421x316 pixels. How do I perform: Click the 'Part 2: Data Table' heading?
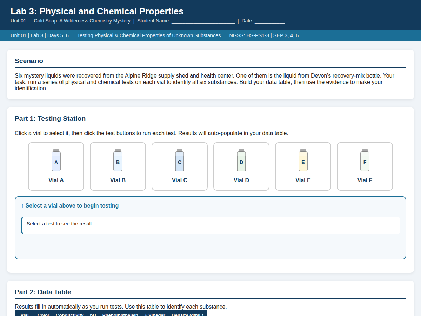43,292
